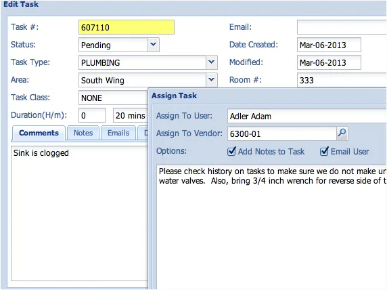
Task: Click the vendor search magnifier icon
Action: (x=342, y=133)
